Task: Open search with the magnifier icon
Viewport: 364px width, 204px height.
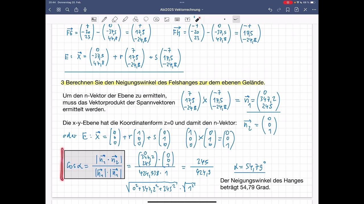Action: (67, 10)
